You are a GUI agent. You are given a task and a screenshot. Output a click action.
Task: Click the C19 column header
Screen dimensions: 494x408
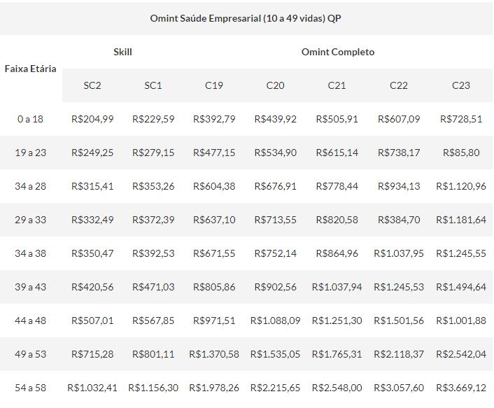pos(214,85)
